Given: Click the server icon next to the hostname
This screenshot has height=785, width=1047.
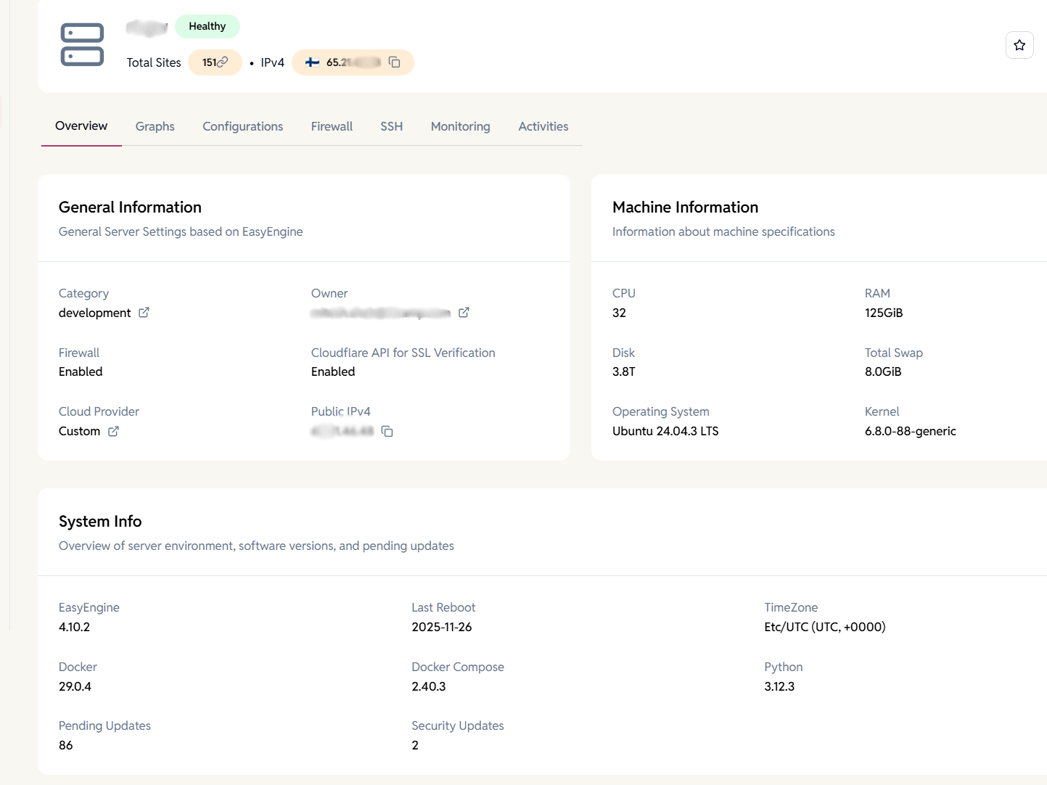Looking at the screenshot, I should pyautogui.click(x=81, y=44).
